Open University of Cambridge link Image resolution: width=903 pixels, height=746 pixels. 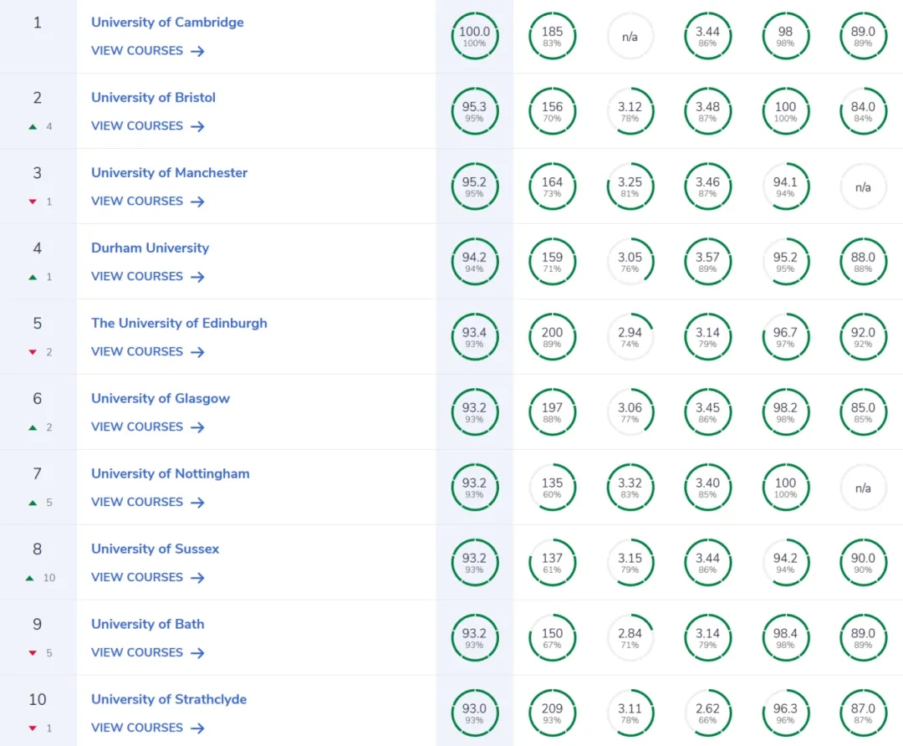[167, 23]
